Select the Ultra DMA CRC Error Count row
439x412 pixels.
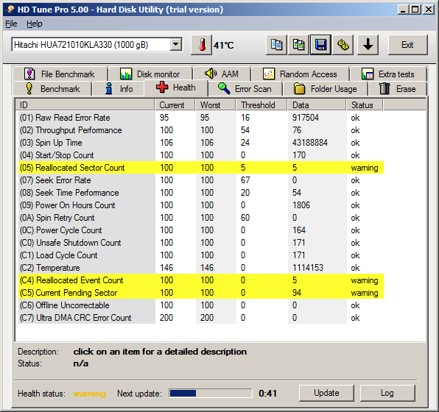point(201,318)
